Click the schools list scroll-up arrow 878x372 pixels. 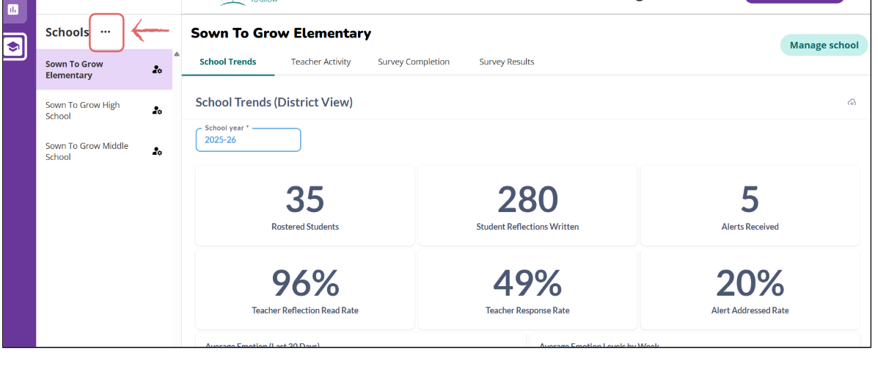pos(177,54)
